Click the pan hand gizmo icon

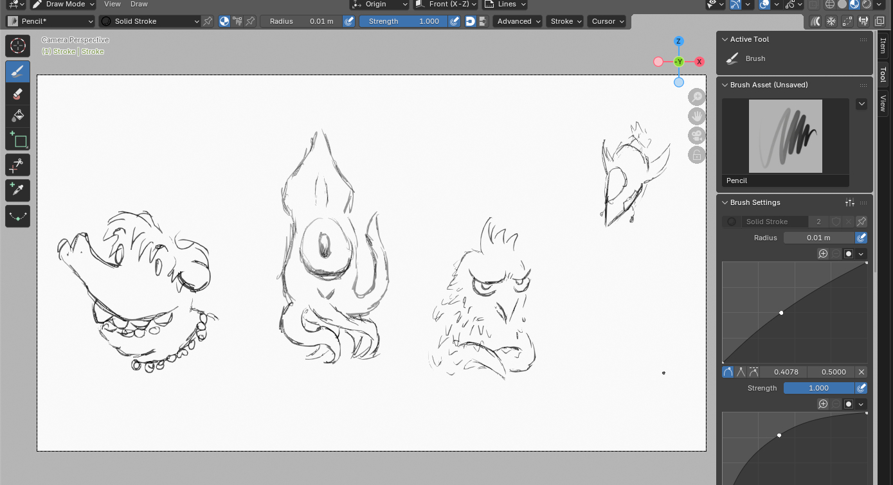pyautogui.click(x=697, y=116)
